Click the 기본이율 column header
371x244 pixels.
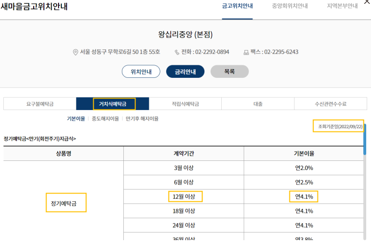coord(304,154)
